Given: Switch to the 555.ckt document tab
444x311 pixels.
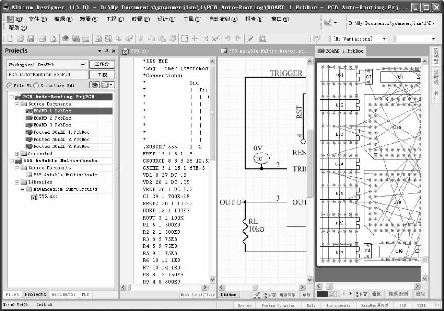Looking at the screenshot, I should coord(136,51).
